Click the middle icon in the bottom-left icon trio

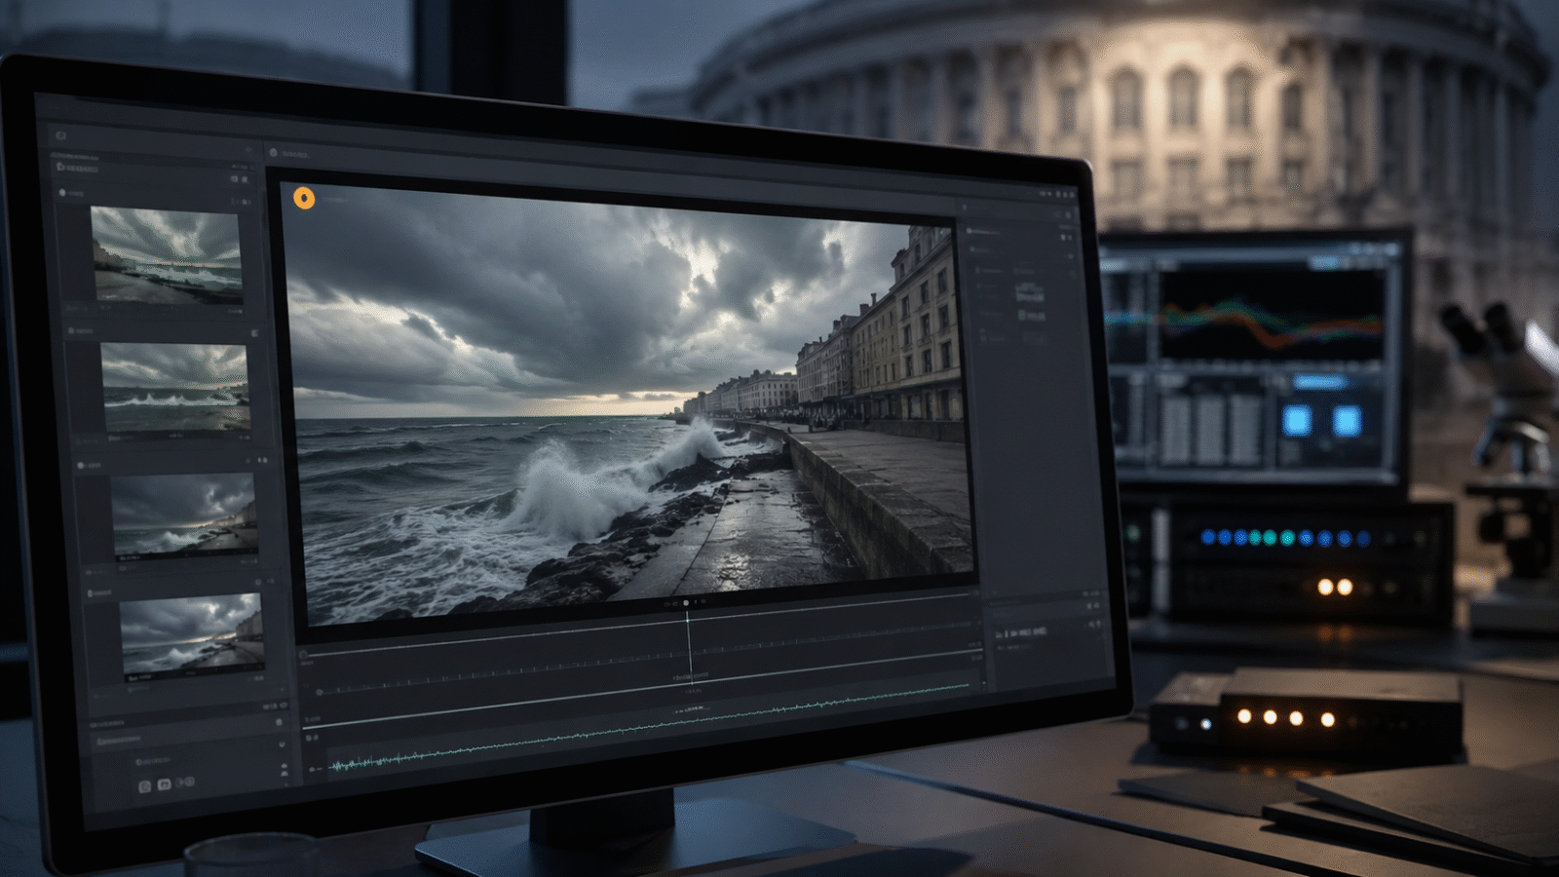click(x=165, y=783)
